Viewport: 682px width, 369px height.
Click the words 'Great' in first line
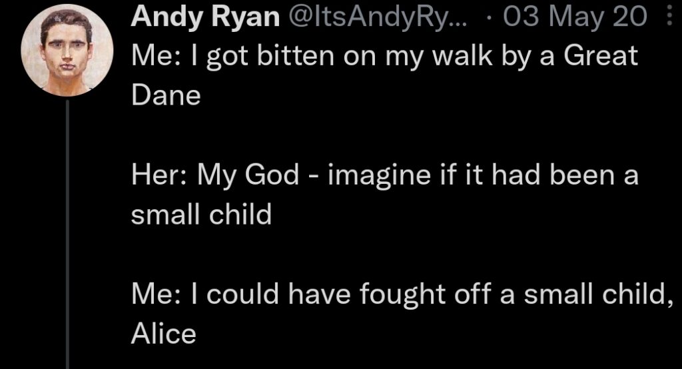(601, 55)
